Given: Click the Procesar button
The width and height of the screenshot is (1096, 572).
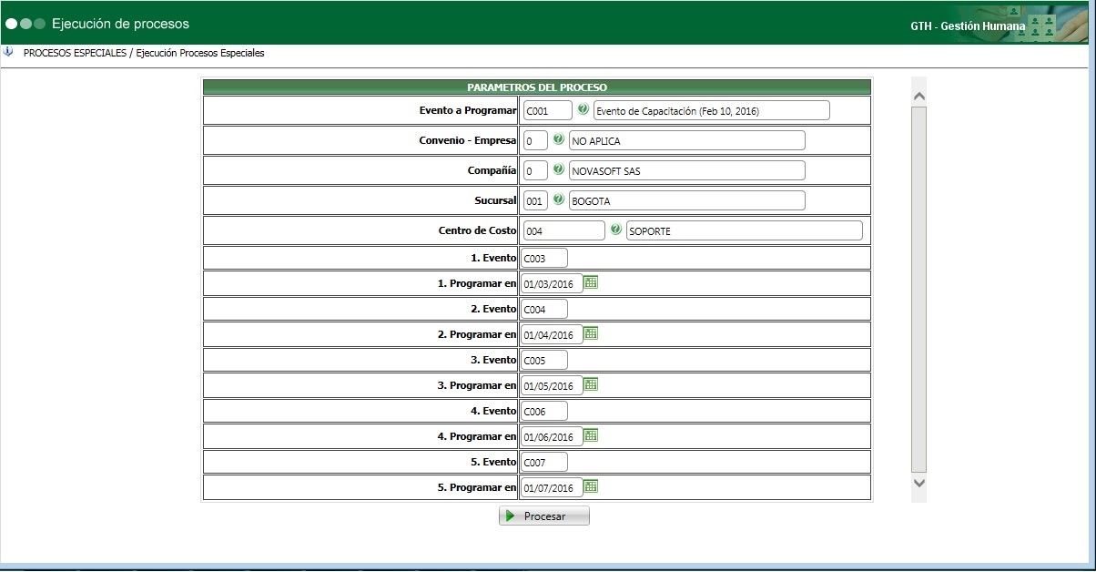Looking at the screenshot, I should (x=544, y=516).
